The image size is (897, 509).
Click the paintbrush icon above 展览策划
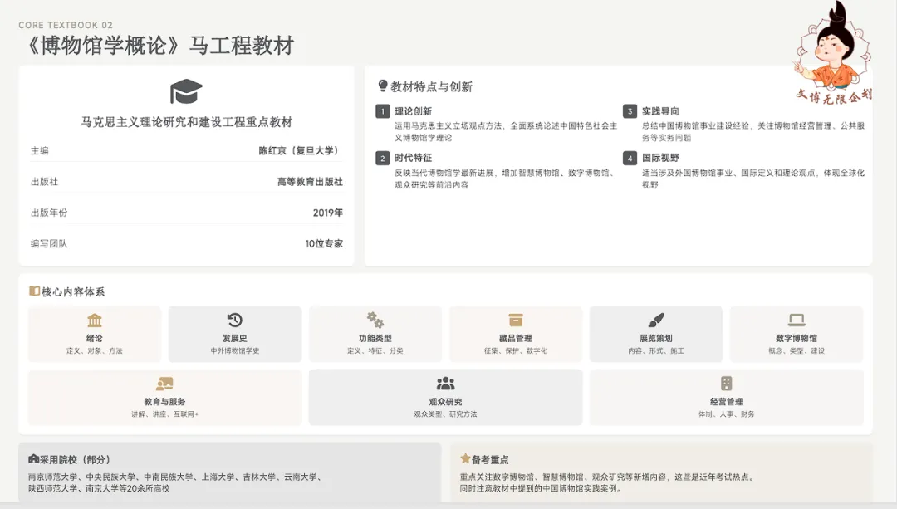(656, 320)
